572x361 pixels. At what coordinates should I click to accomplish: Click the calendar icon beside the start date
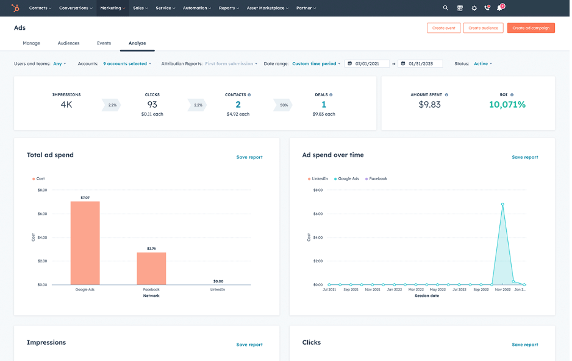(x=350, y=63)
